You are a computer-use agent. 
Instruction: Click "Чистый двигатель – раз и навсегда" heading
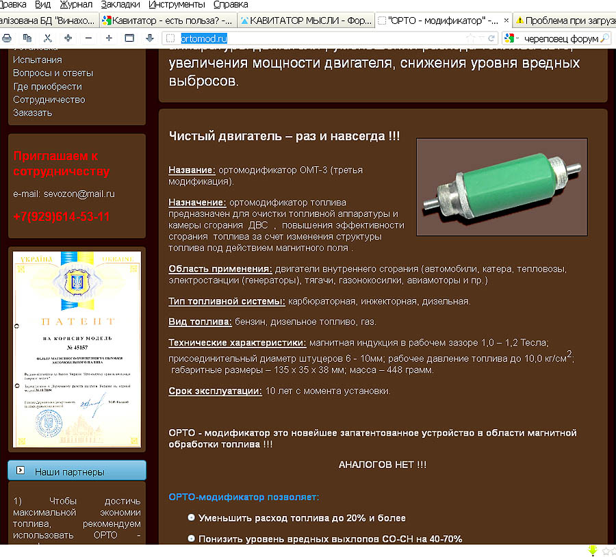284,136
